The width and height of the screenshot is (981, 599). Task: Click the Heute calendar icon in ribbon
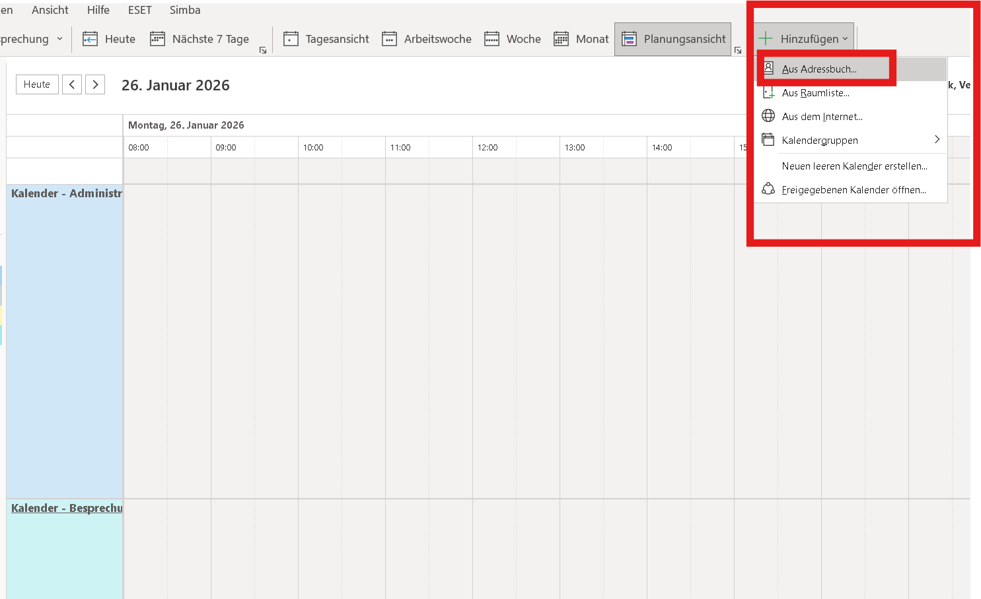pos(90,39)
